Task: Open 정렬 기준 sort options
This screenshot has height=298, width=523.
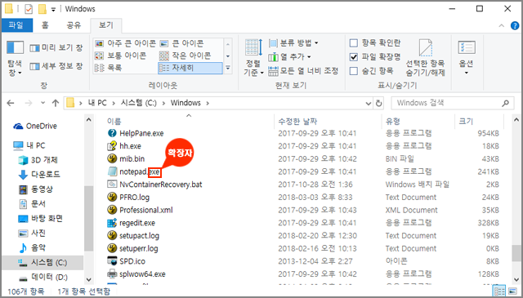Action: (x=253, y=58)
